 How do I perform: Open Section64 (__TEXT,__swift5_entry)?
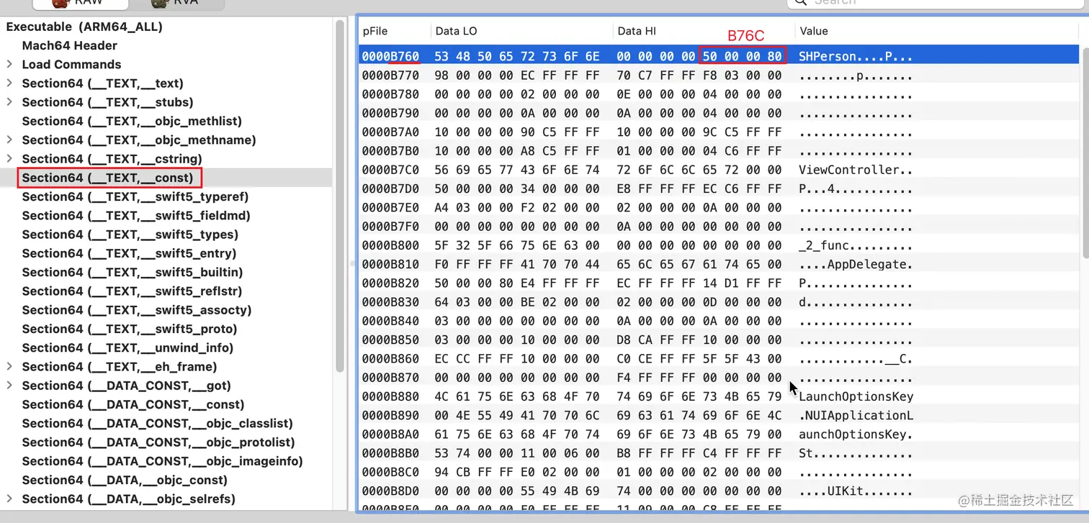coord(129,253)
